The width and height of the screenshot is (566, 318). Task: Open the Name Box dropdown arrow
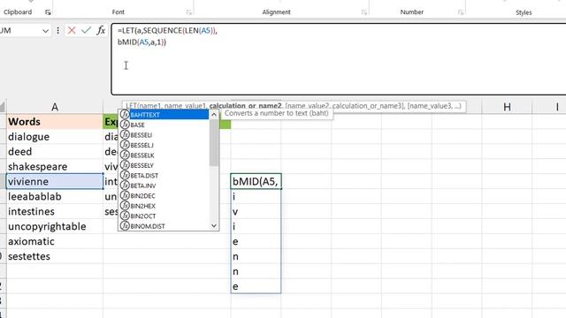pyautogui.click(x=45, y=31)
